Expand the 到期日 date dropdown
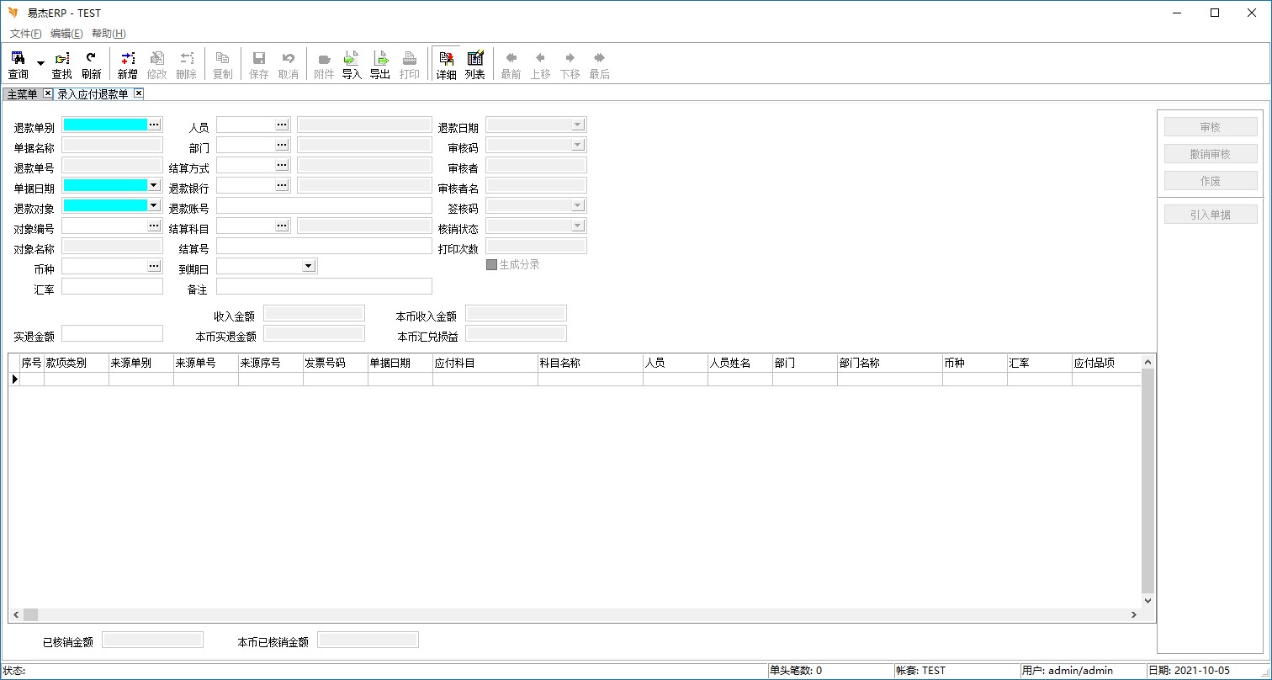The image size is (1272, 680). tap(309, 266)
